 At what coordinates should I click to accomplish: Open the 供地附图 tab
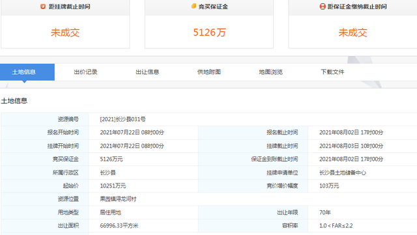(x=209, y=72)
